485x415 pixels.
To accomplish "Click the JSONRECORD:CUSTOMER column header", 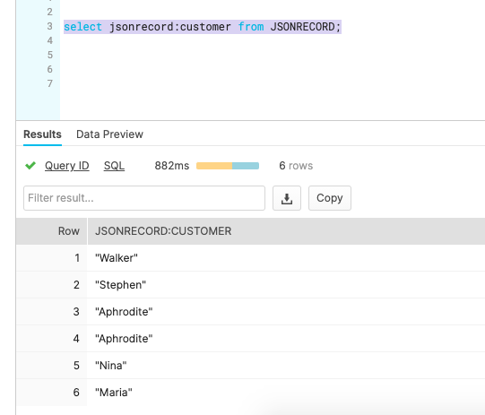I will (x=163, y=231).
